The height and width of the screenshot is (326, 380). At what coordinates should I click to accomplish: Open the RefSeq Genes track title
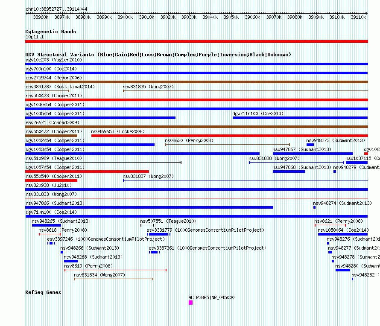43,292
